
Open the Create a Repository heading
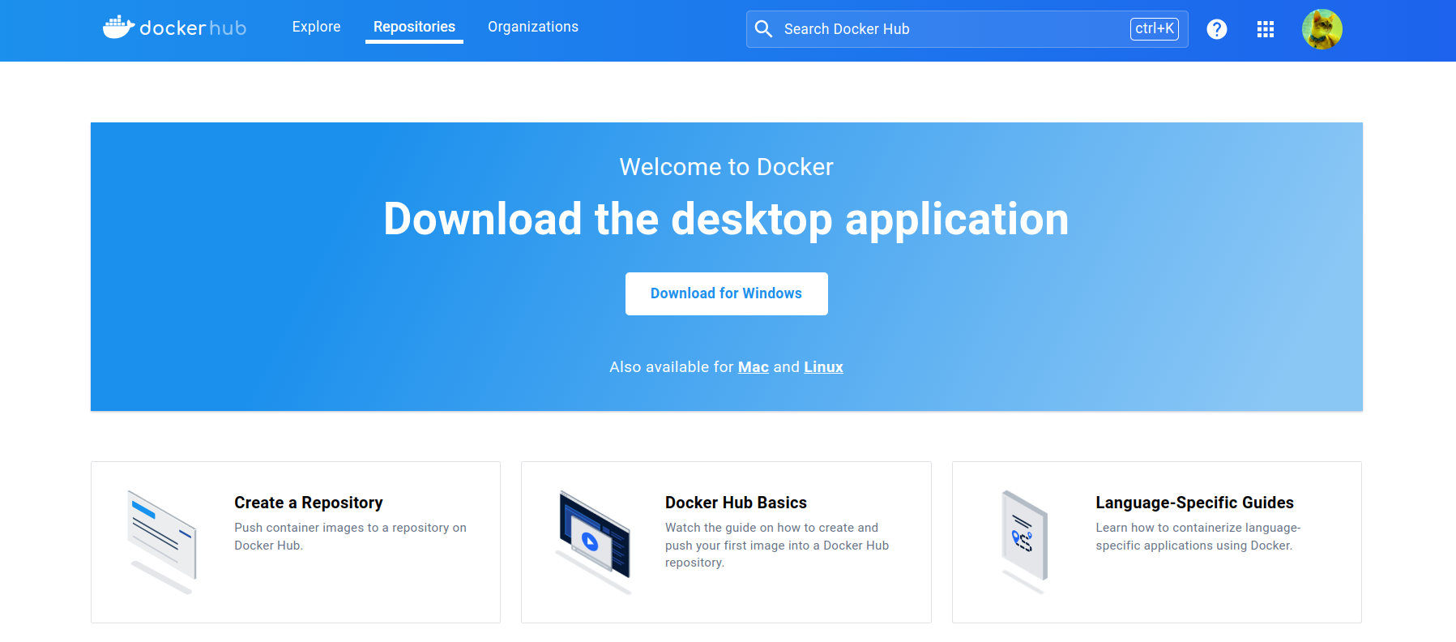[309, 503]
